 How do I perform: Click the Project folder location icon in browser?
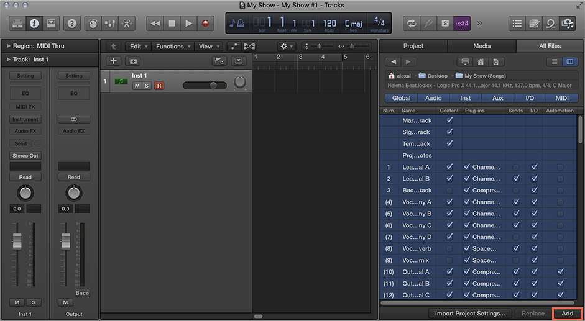coord(496,61)
